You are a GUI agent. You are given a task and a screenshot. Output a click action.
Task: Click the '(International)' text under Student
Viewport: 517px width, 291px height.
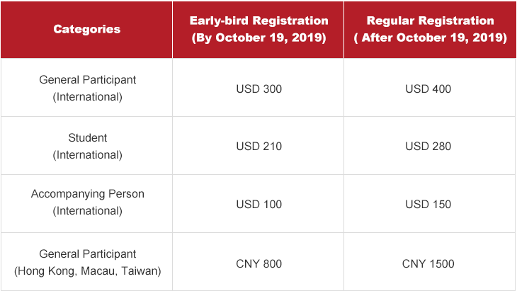87,155
